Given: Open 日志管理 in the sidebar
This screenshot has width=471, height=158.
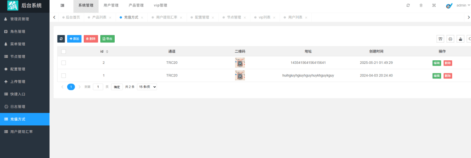Looking at the screenshot, I should (x=24, y=106).
